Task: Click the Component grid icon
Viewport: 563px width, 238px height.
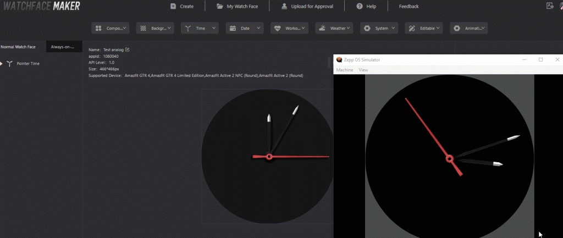Action: click(x=99, y=29)
